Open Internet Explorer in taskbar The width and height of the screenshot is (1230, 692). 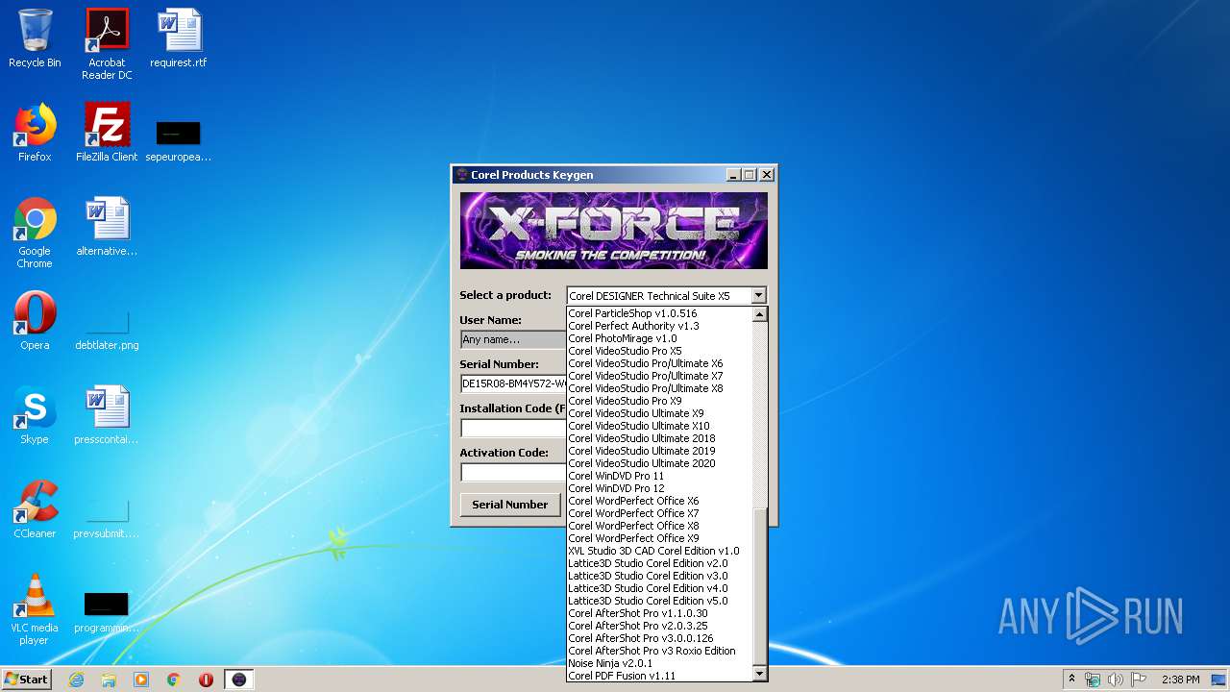tap(76, 680)
